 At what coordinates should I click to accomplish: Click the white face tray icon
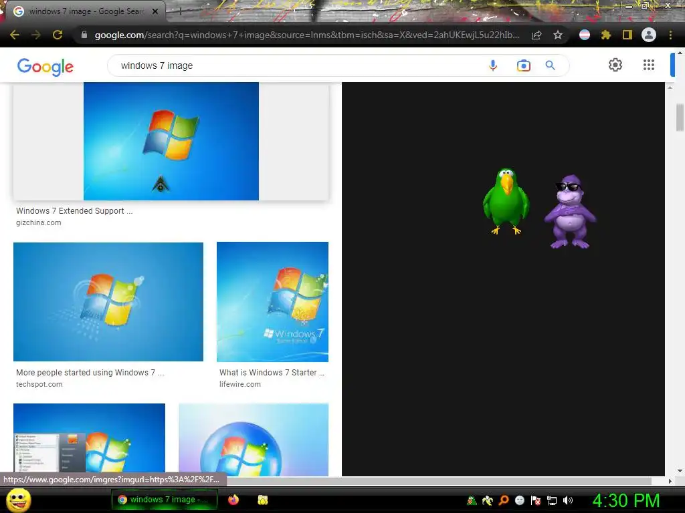coord(519,500)
